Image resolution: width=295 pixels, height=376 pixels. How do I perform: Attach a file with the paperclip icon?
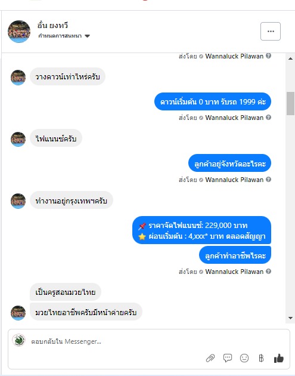(x=210, y=358)
